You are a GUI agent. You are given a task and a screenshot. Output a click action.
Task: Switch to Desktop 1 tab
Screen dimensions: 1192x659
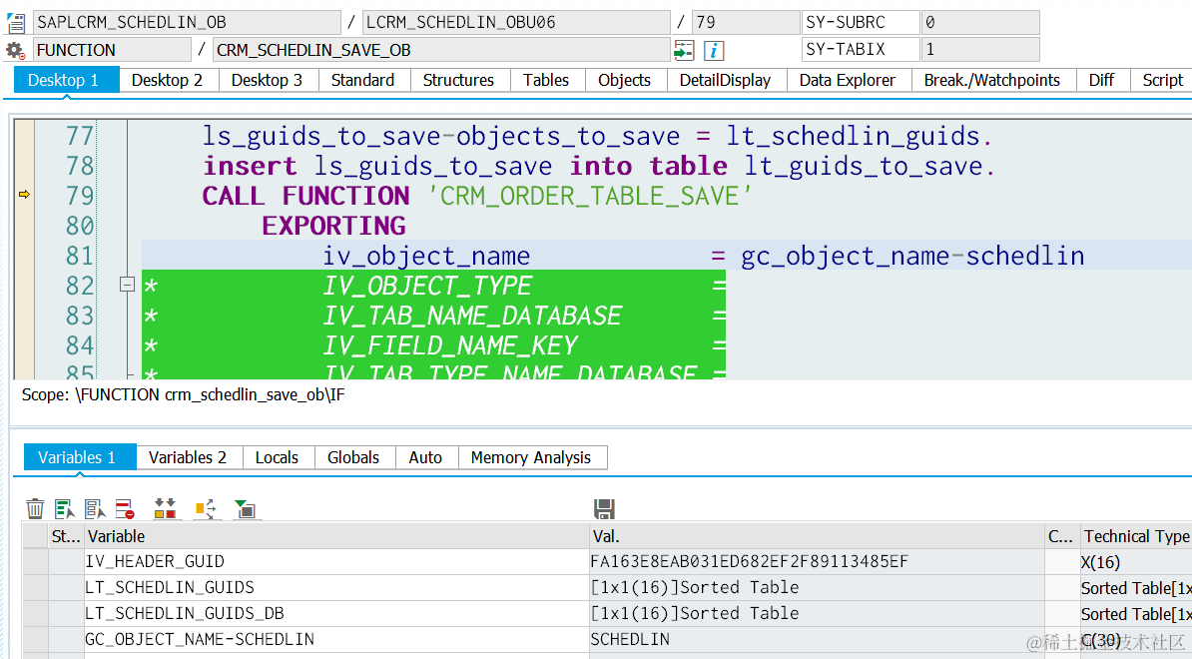pyautogui.click(x=66, y=80)
